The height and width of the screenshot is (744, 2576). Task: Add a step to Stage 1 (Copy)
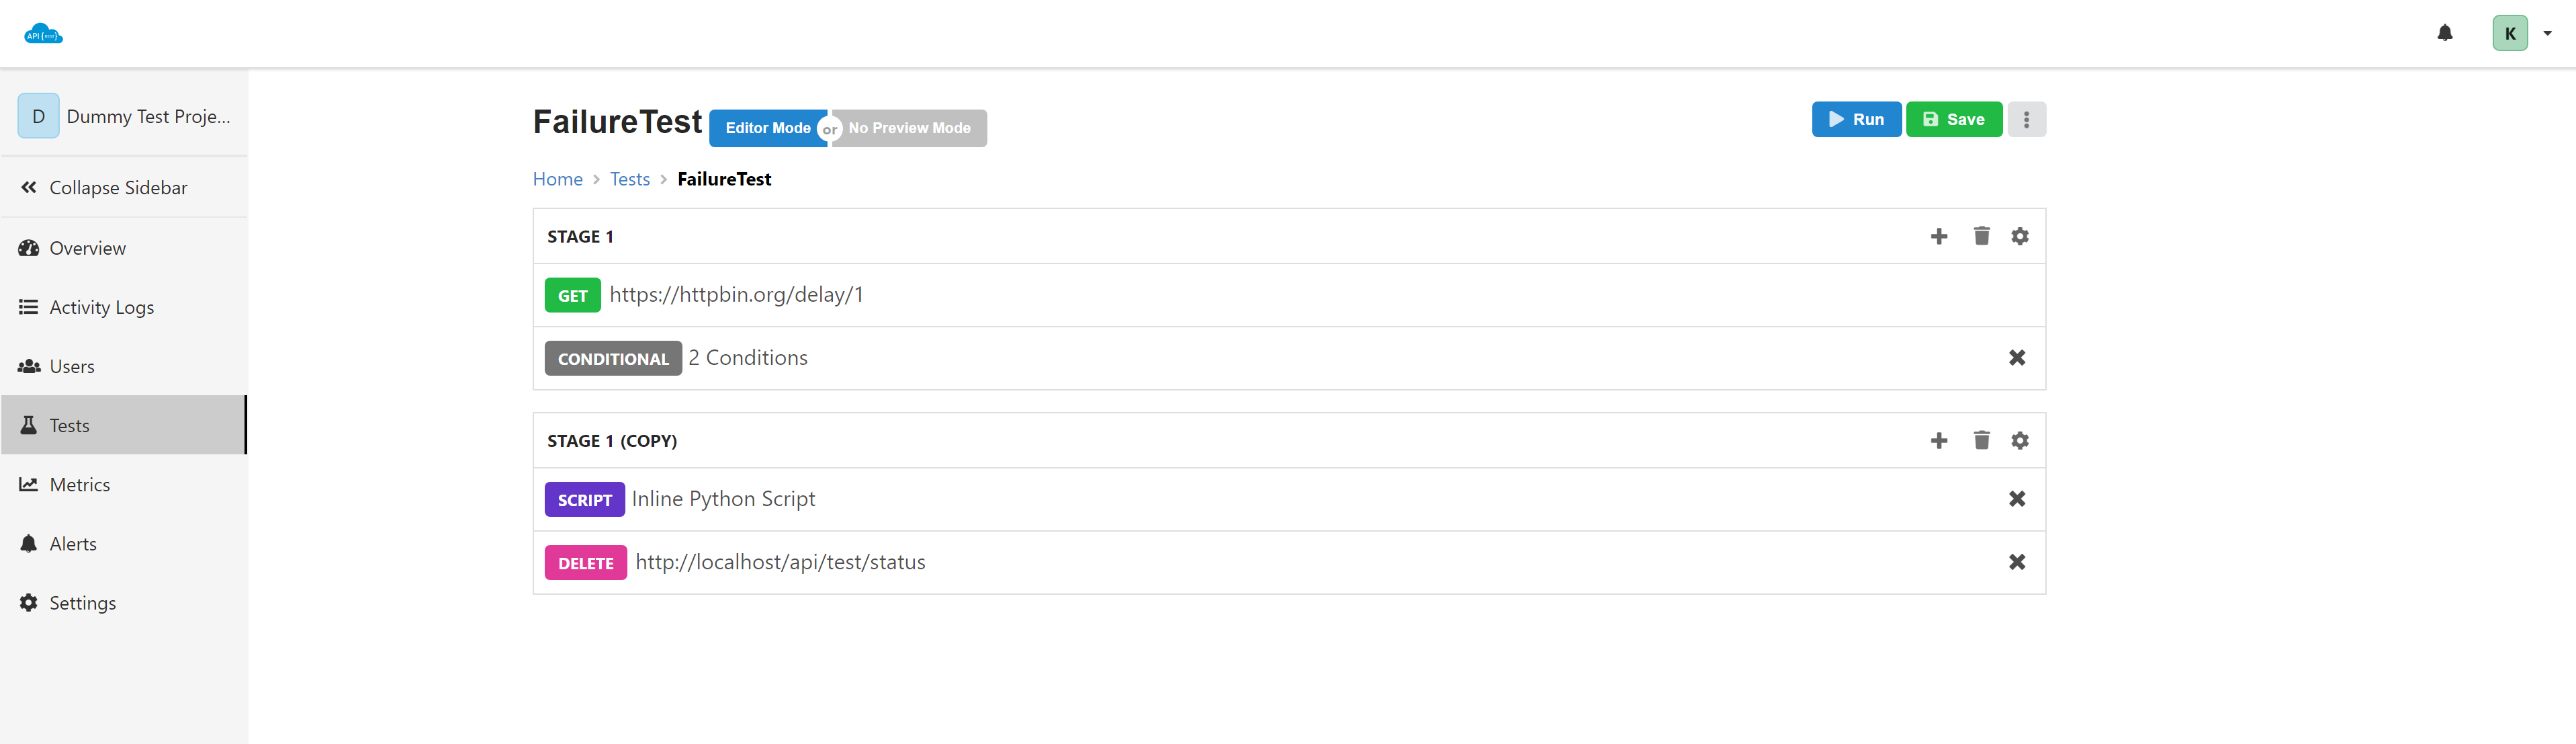click(1938, 440)
